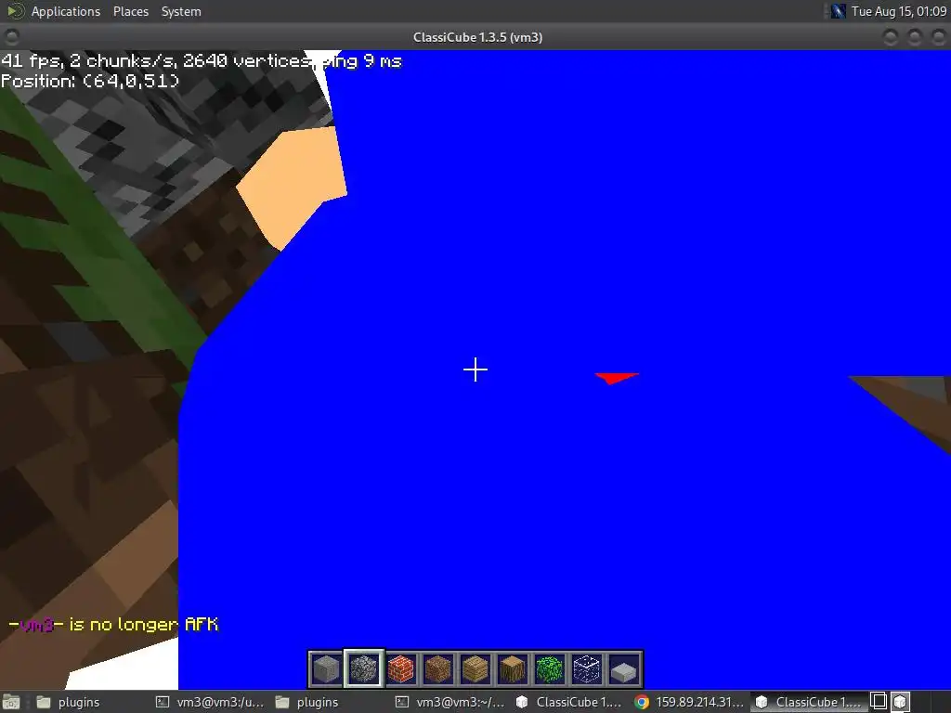
Task: Click the ClassiCube 1.3.5 (vm3) window title
Action: (477, 37)
